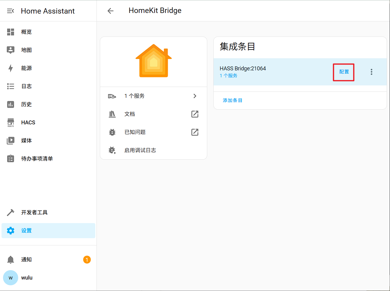
Task: Go back with the arrow icon
Action: [x=110, y=11]
